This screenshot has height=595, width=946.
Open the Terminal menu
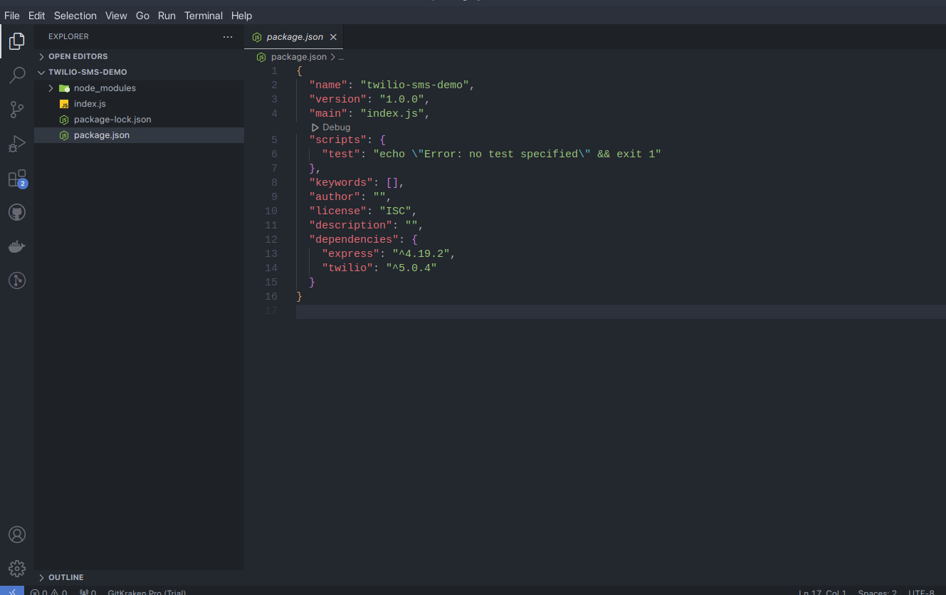coord(204,16)
